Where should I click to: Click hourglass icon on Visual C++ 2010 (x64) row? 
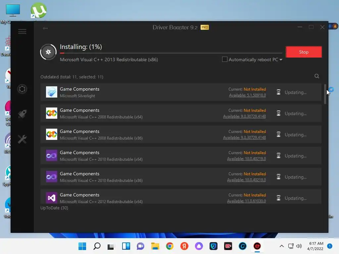(x=278, y=156)
